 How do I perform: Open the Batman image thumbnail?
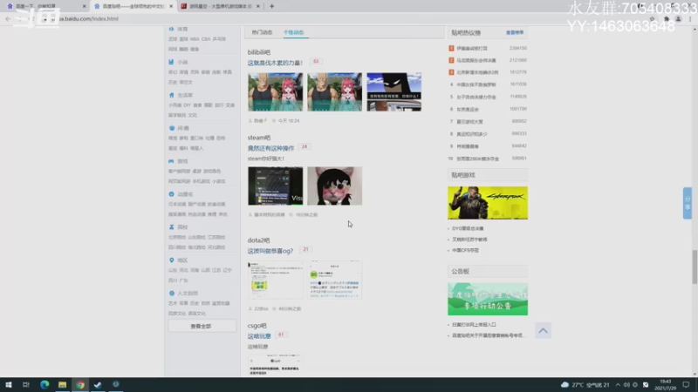394,92
